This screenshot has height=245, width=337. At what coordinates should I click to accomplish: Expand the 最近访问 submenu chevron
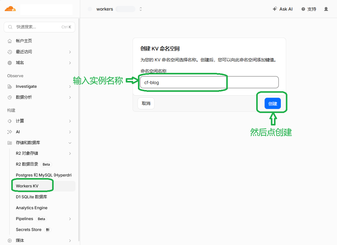tap(70, 52)
